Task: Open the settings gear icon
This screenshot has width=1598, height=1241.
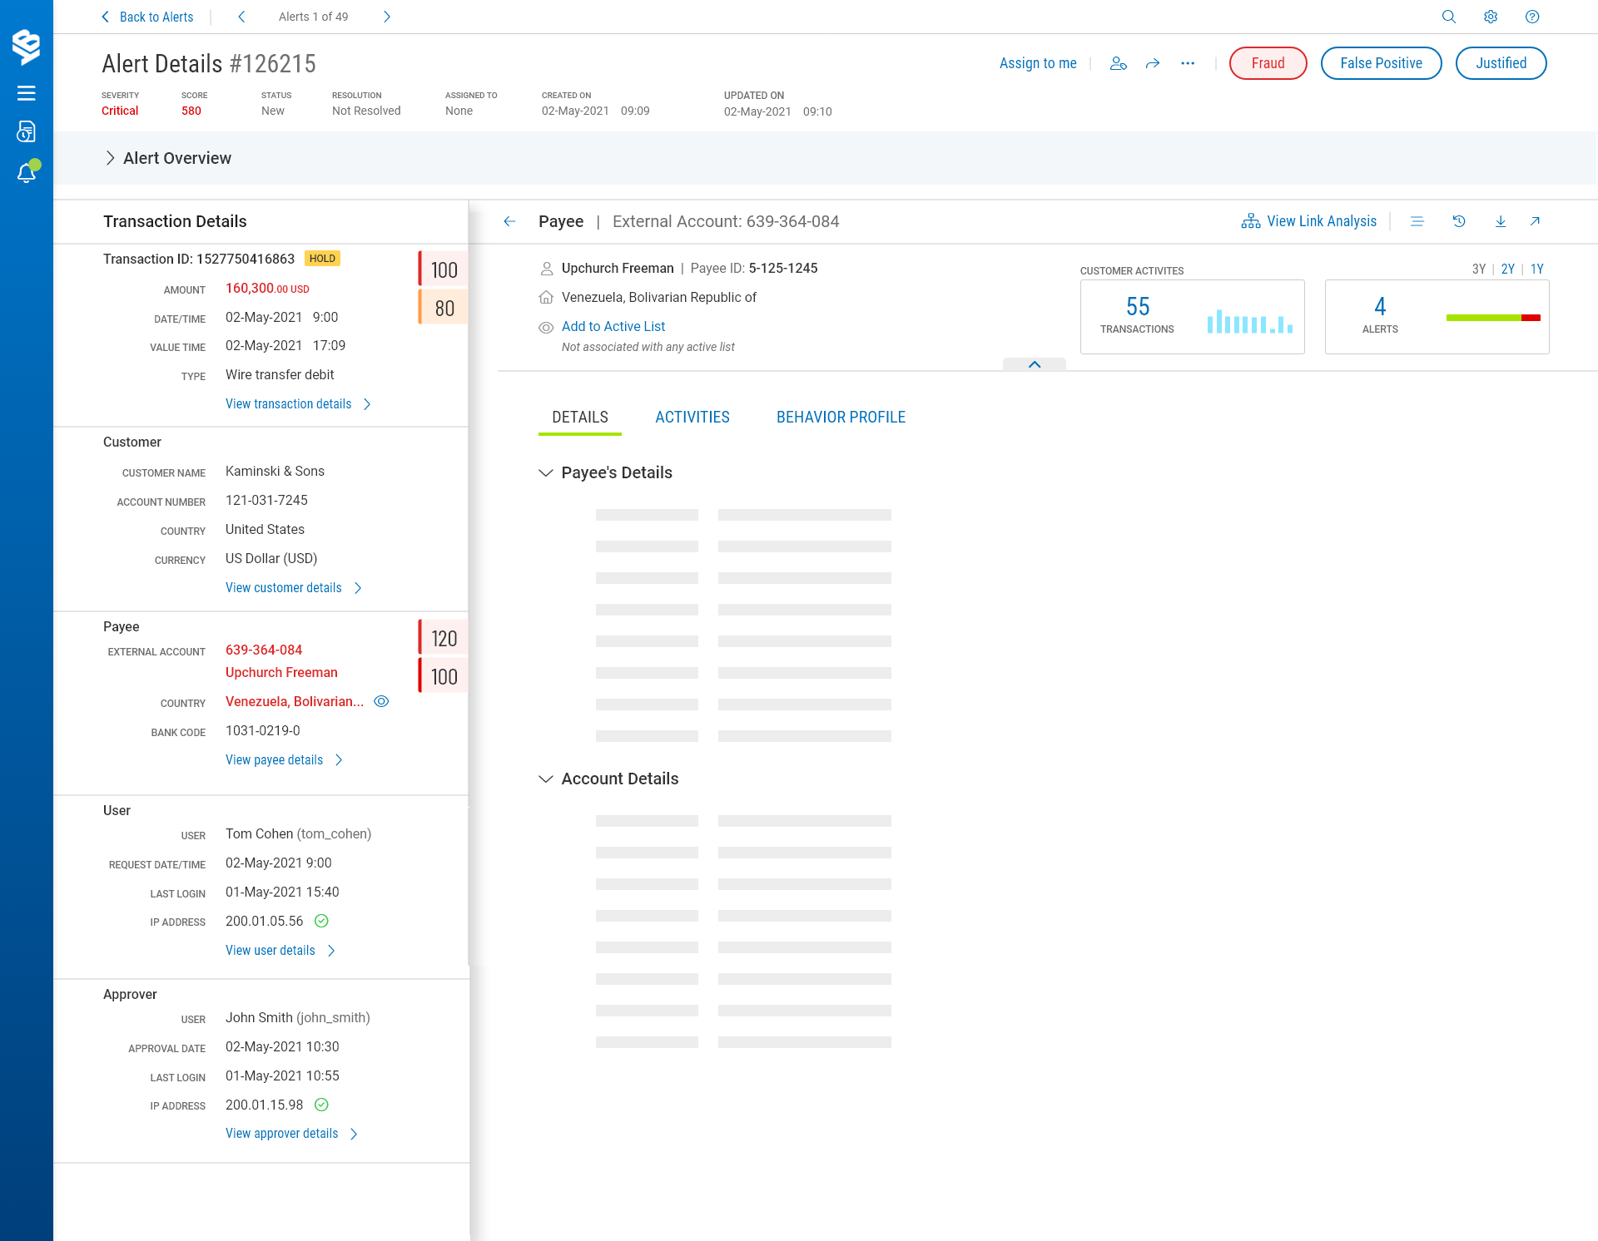Action: click(x=1491, y=17)
